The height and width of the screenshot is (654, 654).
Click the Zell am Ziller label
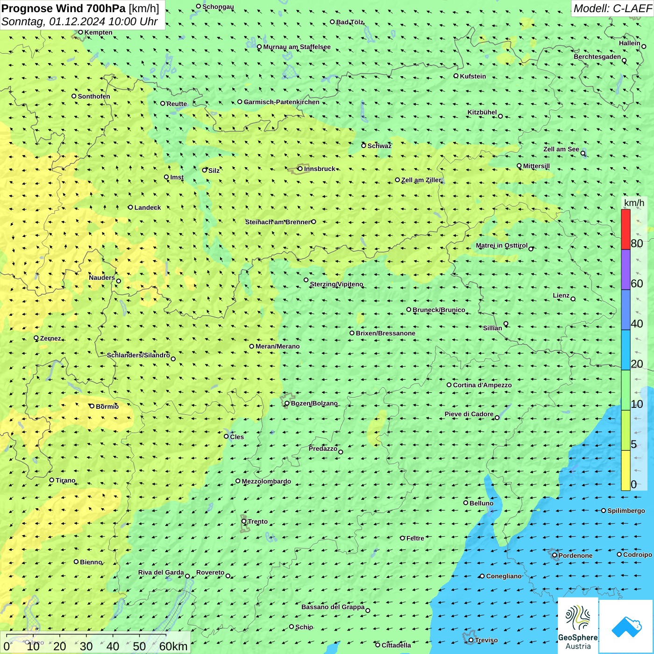click(421, 180)
